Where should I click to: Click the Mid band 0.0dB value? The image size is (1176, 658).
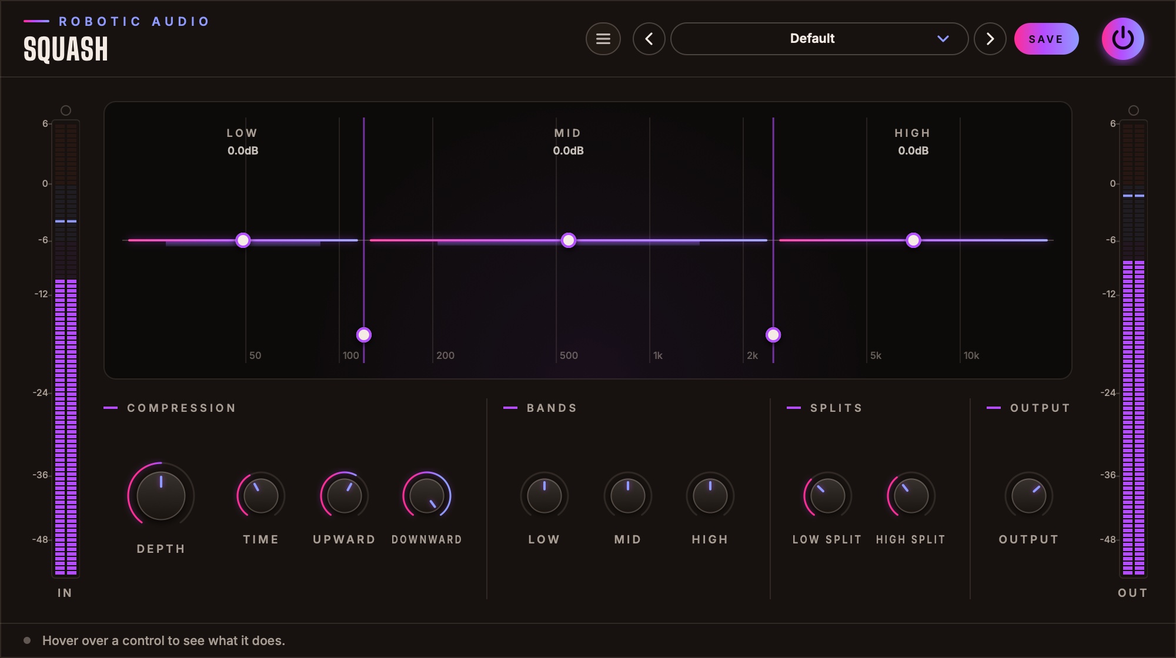coord(568,151)
